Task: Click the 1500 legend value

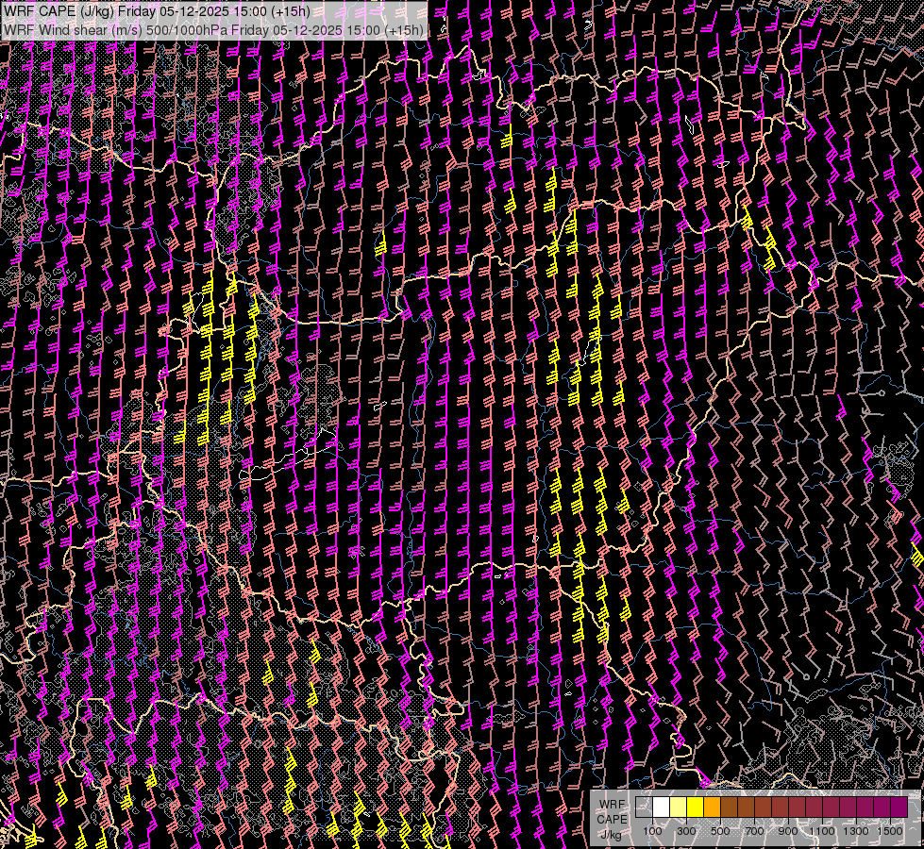Action: (x=890, y=831)
